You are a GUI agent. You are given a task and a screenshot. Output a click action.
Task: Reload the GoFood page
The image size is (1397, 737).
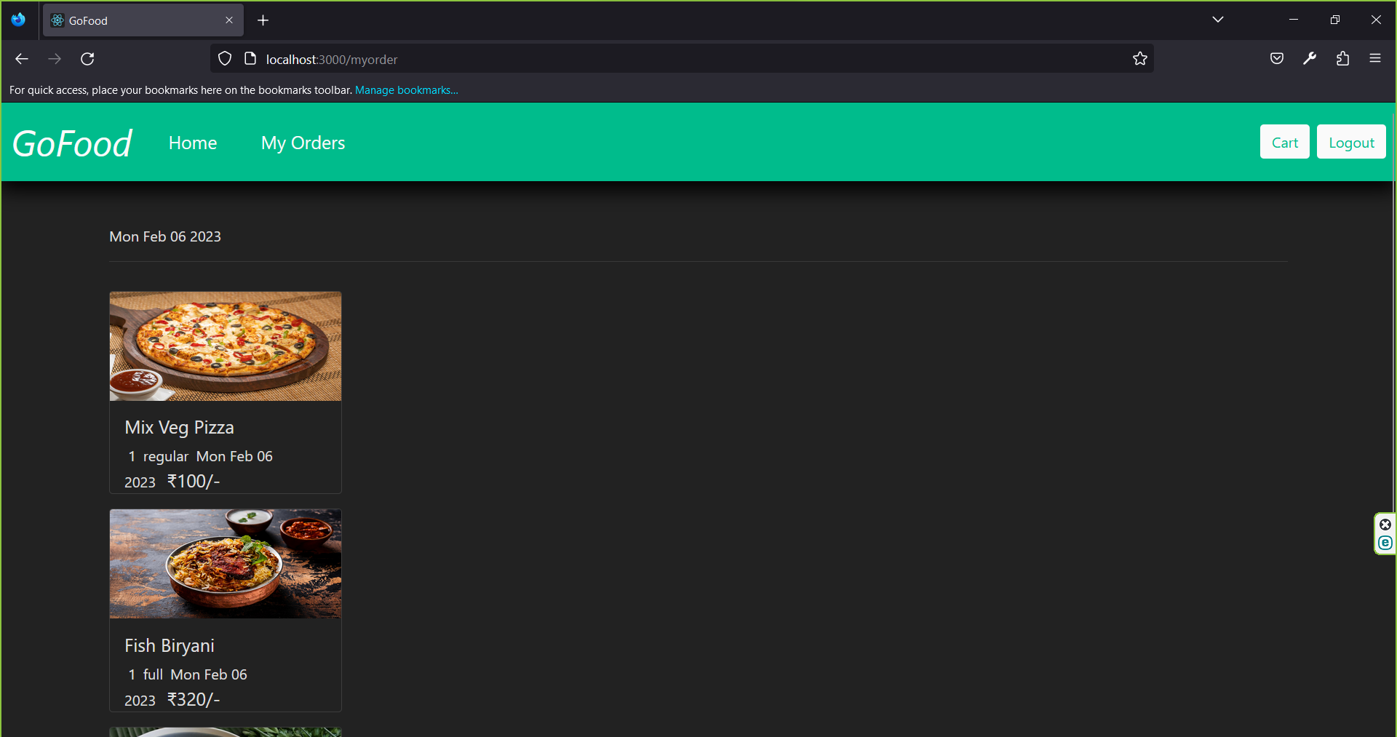click(87, 59)
